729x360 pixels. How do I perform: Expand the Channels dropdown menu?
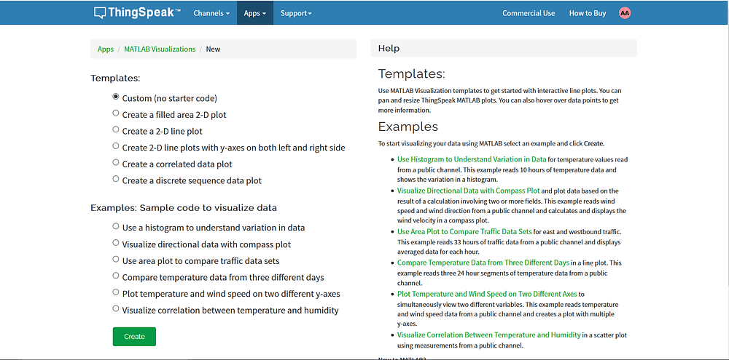click(x=211, y=13)
